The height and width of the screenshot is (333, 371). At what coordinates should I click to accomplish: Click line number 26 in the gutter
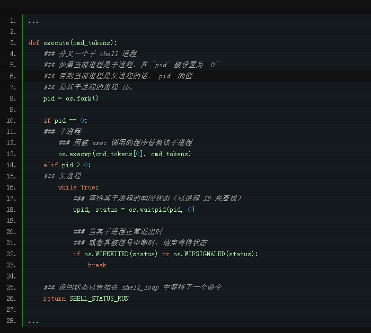coord(11,298)
